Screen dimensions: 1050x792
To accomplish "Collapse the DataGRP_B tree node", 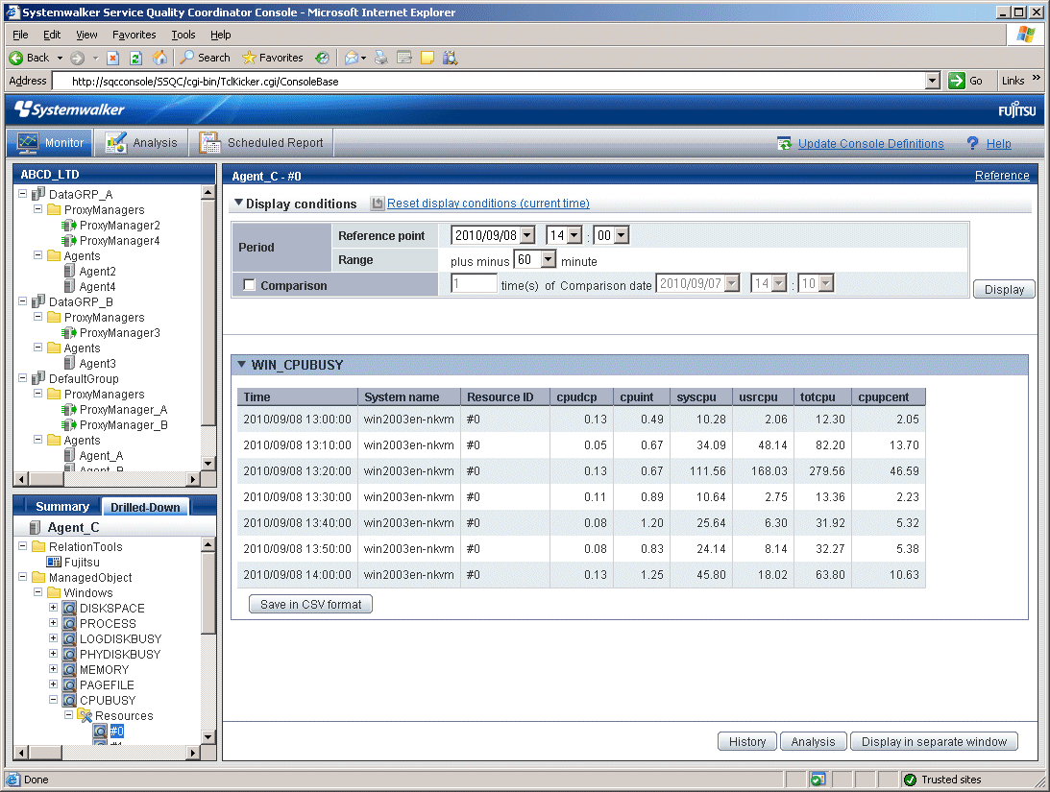I will tap(23, 301).
